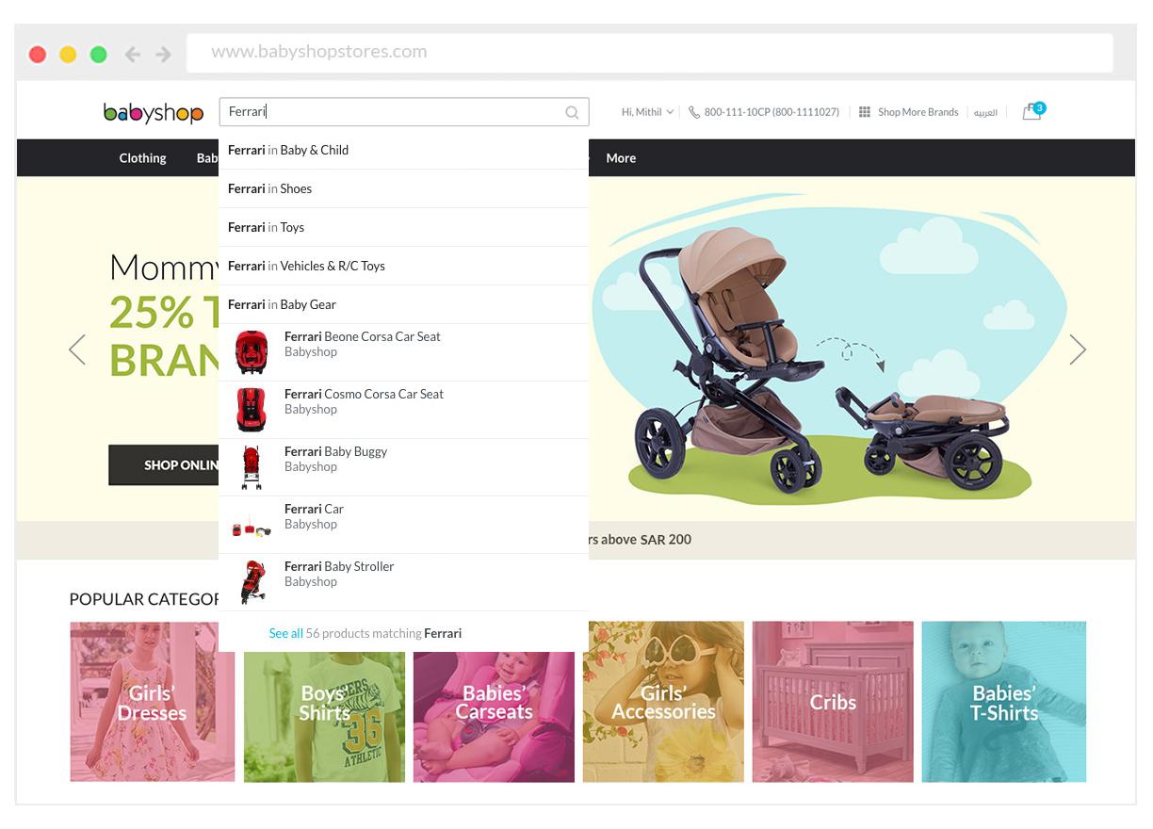Open Girls' Dresses category tile
The width and height of the screenshot is (1153, 829).
coord(152,702)
